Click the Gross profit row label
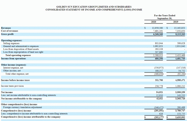Viewport: 187px width, 121px height. pos(7,34)
